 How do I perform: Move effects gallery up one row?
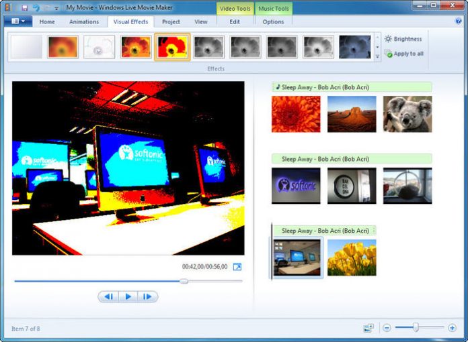[378, 38]
